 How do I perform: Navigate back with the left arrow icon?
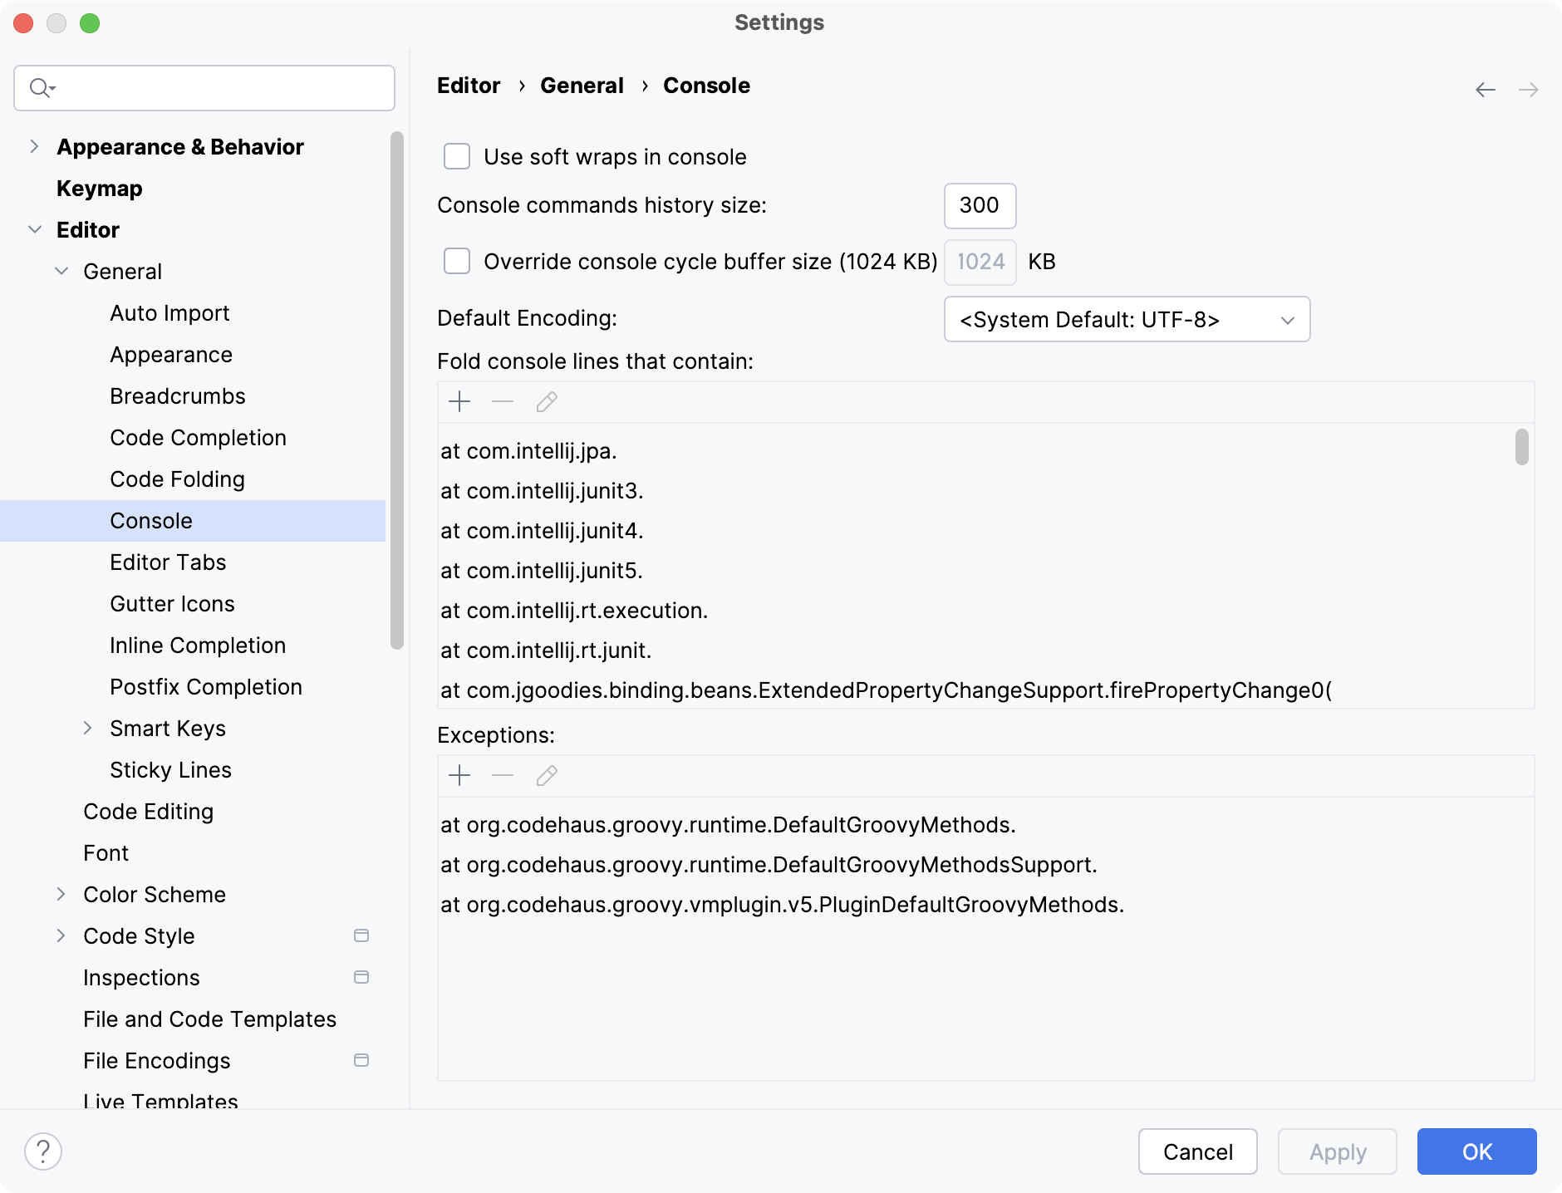1484,90
